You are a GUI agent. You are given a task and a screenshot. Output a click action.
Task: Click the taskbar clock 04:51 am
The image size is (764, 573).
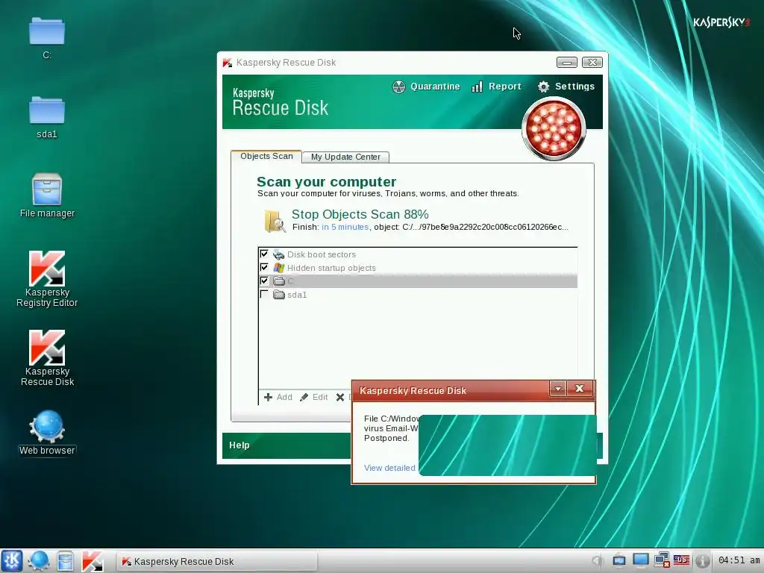[x=739, y=560]
